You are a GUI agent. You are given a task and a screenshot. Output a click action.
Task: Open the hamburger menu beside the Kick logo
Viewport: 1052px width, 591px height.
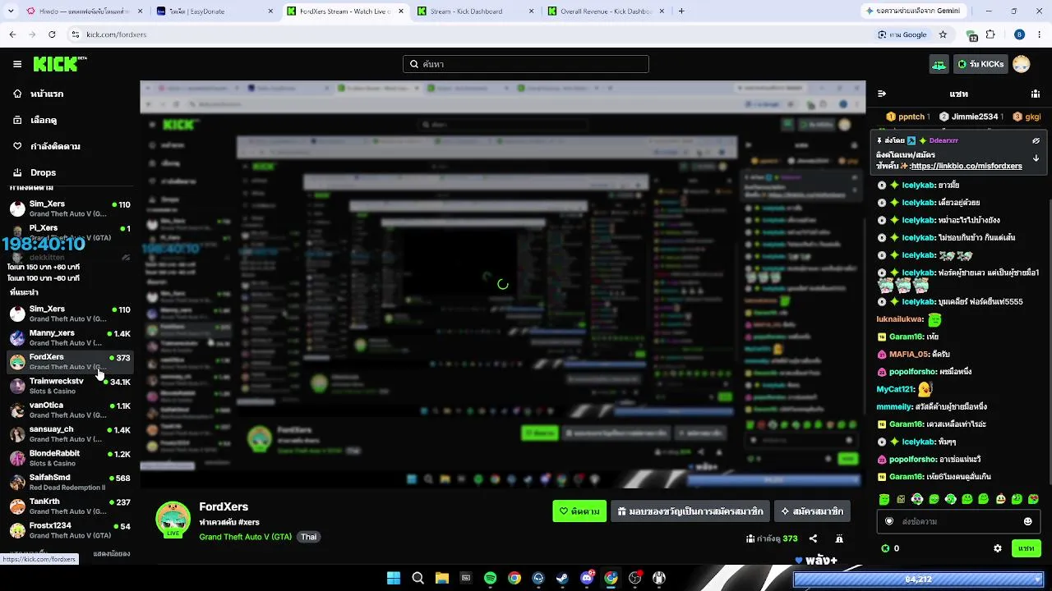click(x=17, y=64)
